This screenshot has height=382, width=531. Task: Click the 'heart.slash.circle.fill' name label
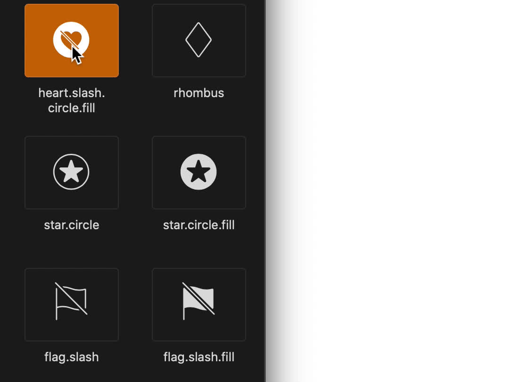72,100
